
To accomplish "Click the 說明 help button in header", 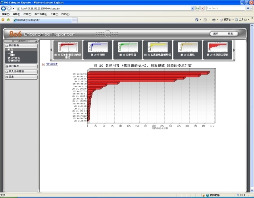I will point(216,34).
